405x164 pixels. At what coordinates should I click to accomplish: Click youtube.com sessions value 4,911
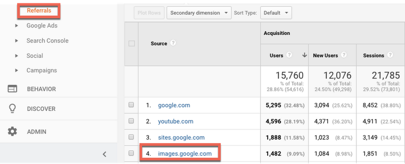coord(370,121)
